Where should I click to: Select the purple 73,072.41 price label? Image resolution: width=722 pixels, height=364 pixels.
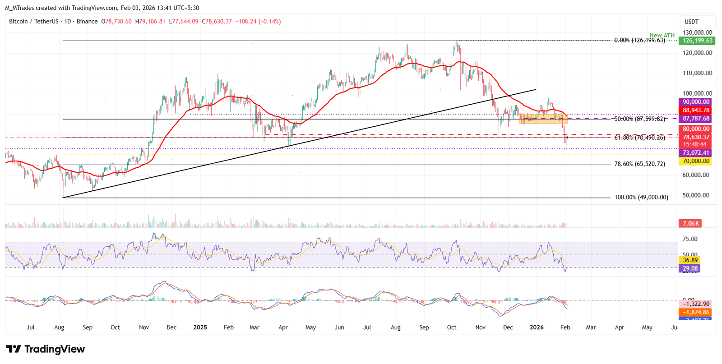[695, 153]
